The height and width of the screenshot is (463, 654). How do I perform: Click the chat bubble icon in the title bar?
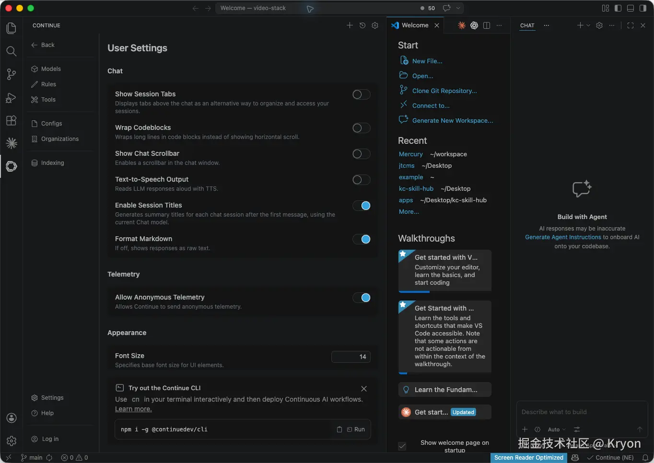pos(447,8)
